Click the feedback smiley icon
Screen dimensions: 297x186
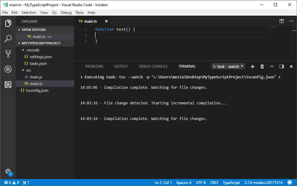[x=289, y=182]
